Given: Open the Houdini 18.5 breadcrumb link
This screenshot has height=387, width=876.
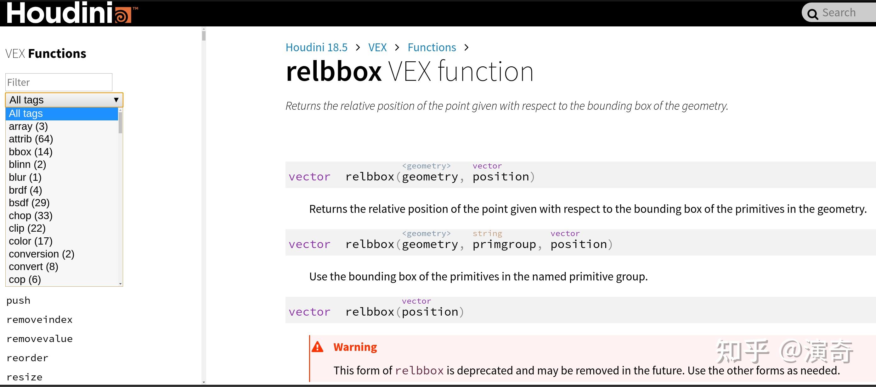Looking at the screenshot, I should coord(316,47).
